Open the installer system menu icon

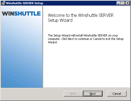3,3
